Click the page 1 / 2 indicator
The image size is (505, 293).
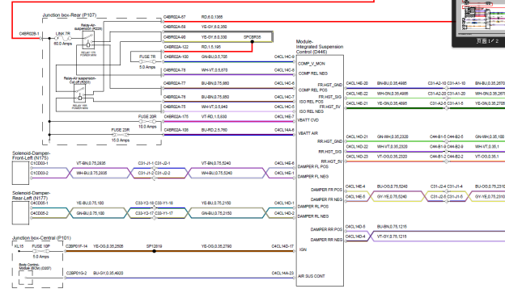pyautogui.click(x=487, y=41)
